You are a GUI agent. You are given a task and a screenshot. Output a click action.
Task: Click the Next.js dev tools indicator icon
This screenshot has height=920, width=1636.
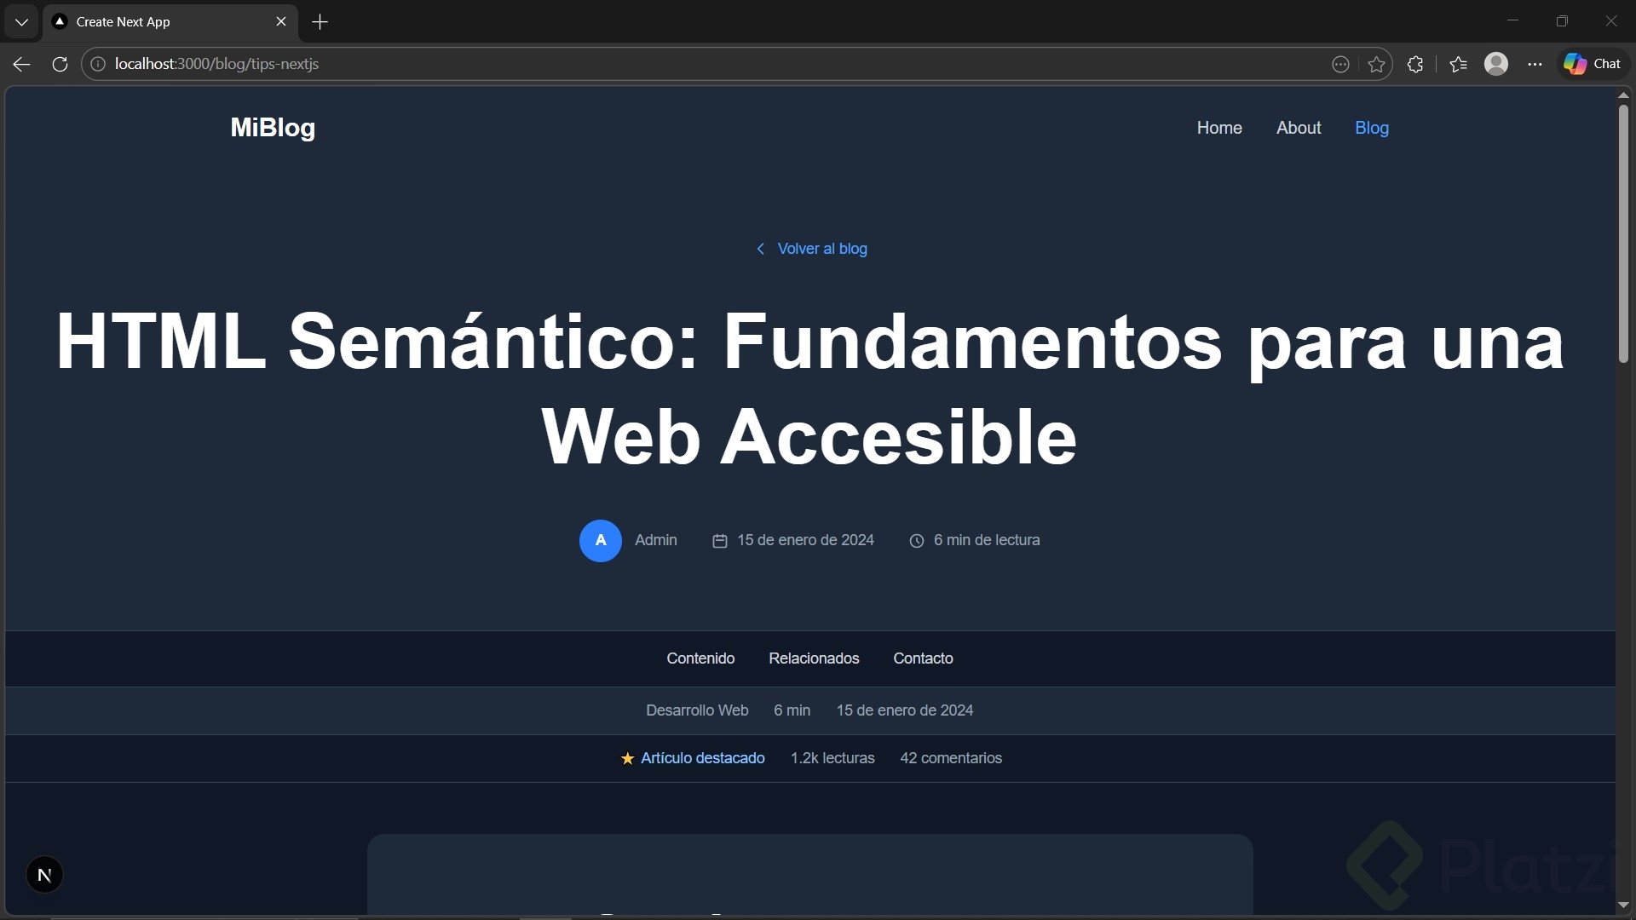pos(44,875)
